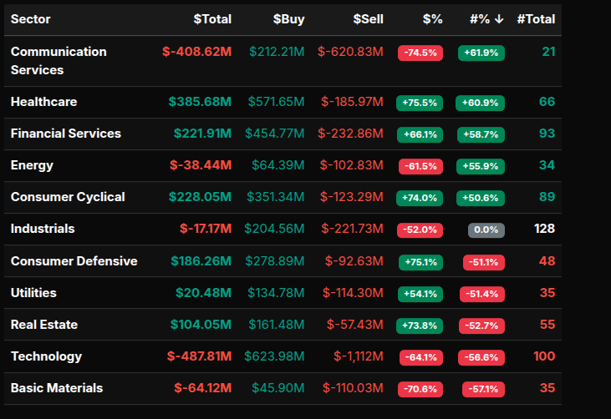Open the Communication Services sector row
The height and width of the screenshot is (419, 611).
pyautogui.click(x=59, y=61)
